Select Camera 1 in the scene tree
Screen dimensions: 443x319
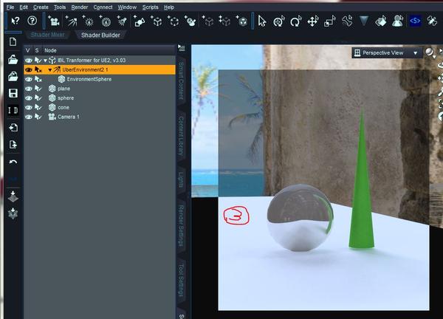69,117
